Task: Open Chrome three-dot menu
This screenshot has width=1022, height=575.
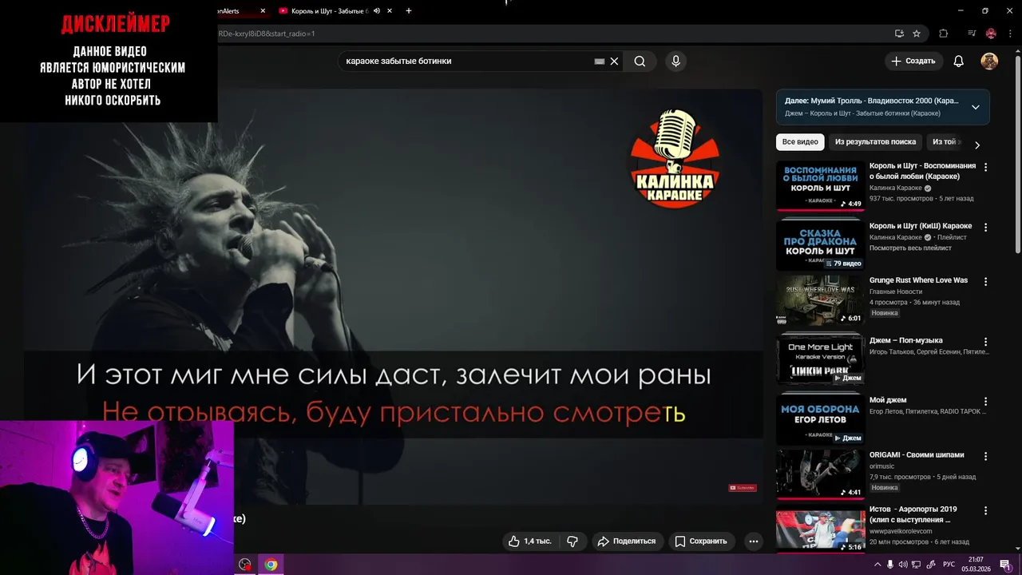Action: [1010, 34]
